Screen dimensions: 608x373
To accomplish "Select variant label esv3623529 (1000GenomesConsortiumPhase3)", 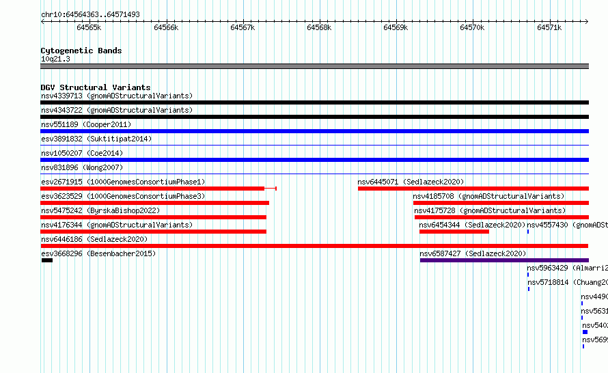I will (123, 196).
